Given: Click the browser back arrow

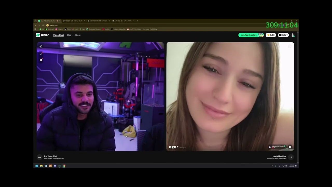Looking at the screenshot, I should coord(36,25).
